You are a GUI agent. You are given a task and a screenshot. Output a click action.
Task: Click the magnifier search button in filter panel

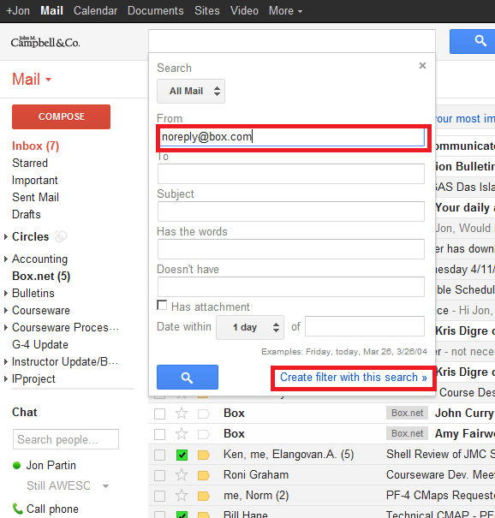pos(188,378)
